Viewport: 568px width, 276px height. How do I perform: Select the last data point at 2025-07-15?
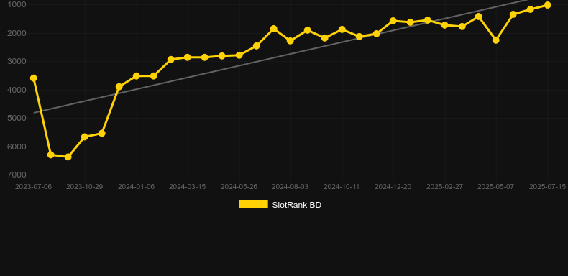pyautogui.click(x=547, y=5)
